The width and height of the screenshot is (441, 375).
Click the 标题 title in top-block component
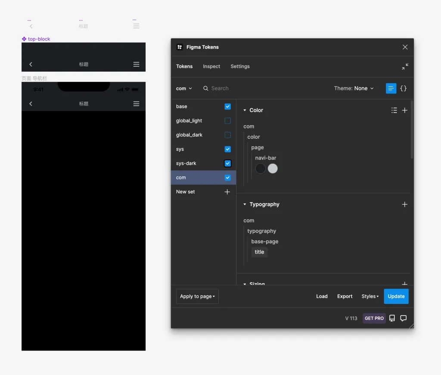pyautogui.click(x=84, y=64)
